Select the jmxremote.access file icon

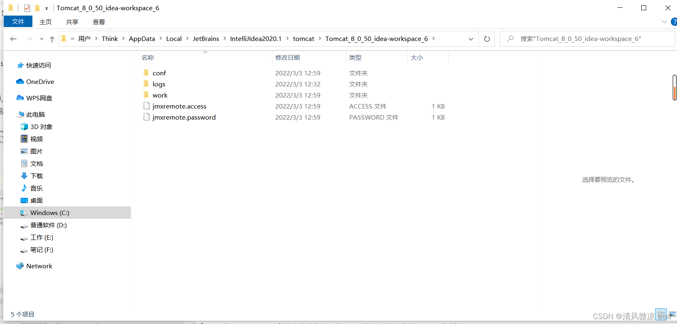click(x=146, y=106)
